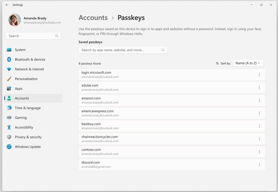Click the Saved passkeys search field
The image size is (278, 192).
pos(120,50)
